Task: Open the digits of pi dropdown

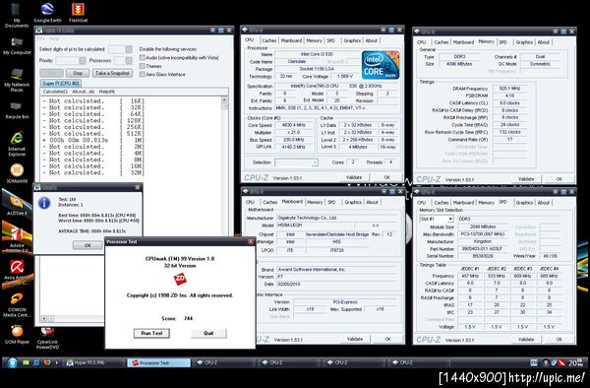Action: 129,49
